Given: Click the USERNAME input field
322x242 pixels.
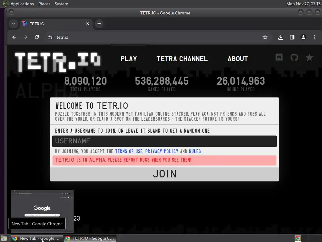Looking at the screenshot, I should pyautogui.click(x=164, y=141).
